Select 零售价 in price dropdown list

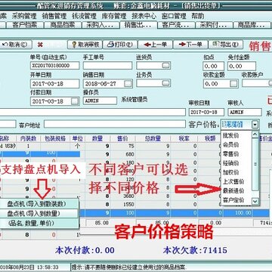pos(230,154)
